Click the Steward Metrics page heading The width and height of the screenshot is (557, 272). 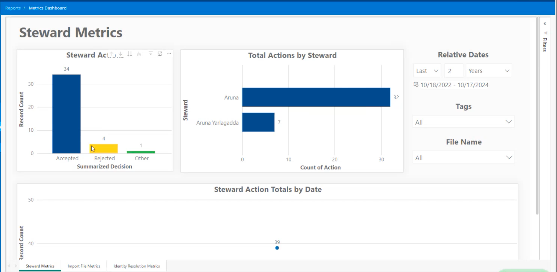point(71,33)
